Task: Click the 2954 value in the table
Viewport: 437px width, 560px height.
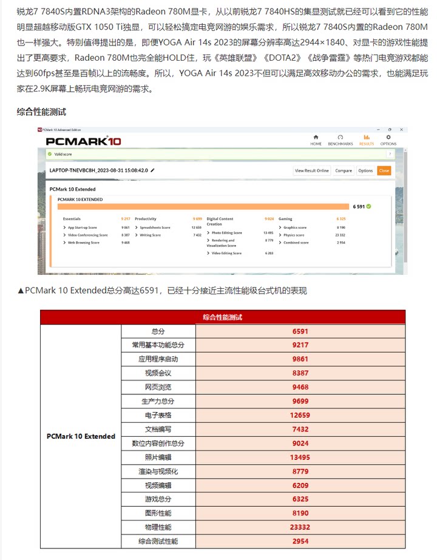Action: 300,541
